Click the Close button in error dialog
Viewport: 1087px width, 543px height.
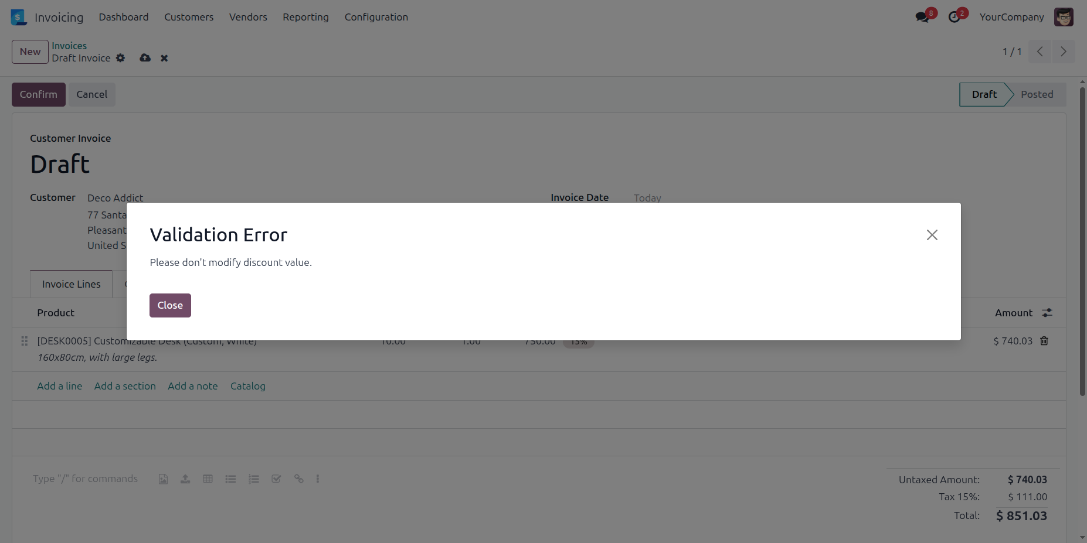click(170, 305)
